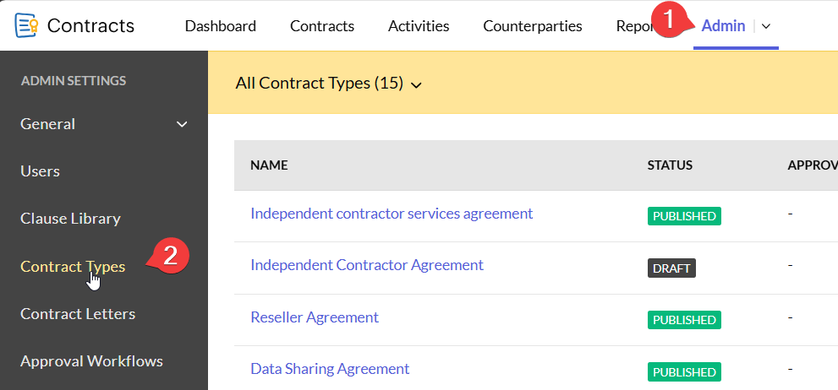Select the Admin tab
Screen dimensions: 838x390
(723, 26)
